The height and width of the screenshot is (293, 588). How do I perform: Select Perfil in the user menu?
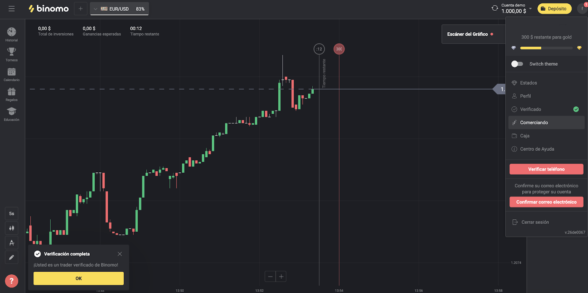(x=526, y=96)
